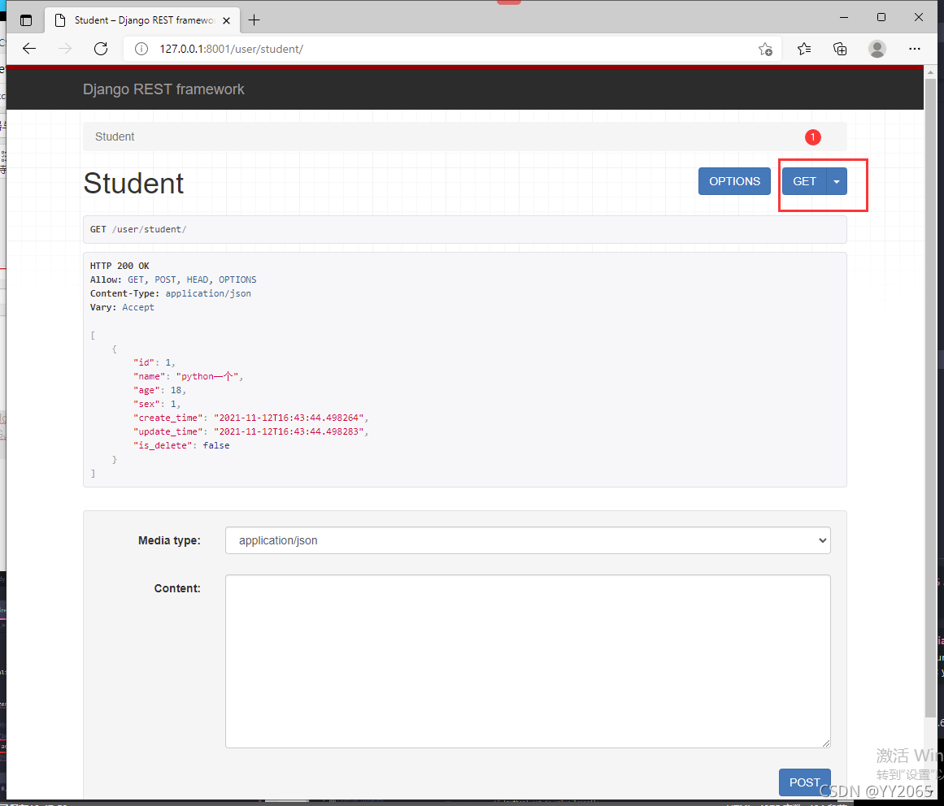Viewport: 944px width, 806px height.
Task: Click the 'Media type:' label
Action: click(x=169, y=541)
